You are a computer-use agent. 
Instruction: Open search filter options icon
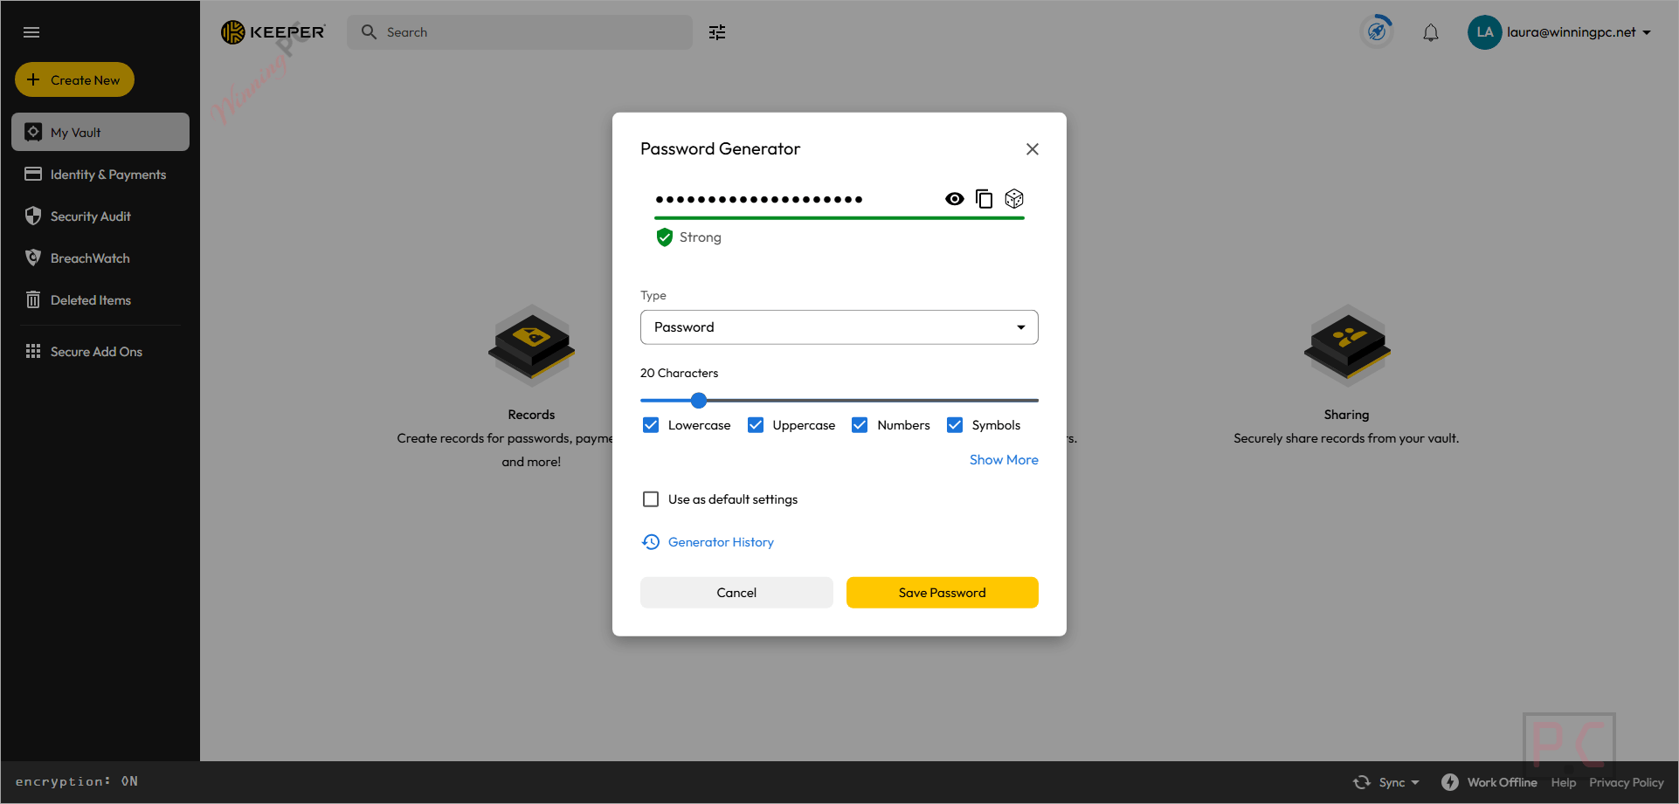pos(717,32)
